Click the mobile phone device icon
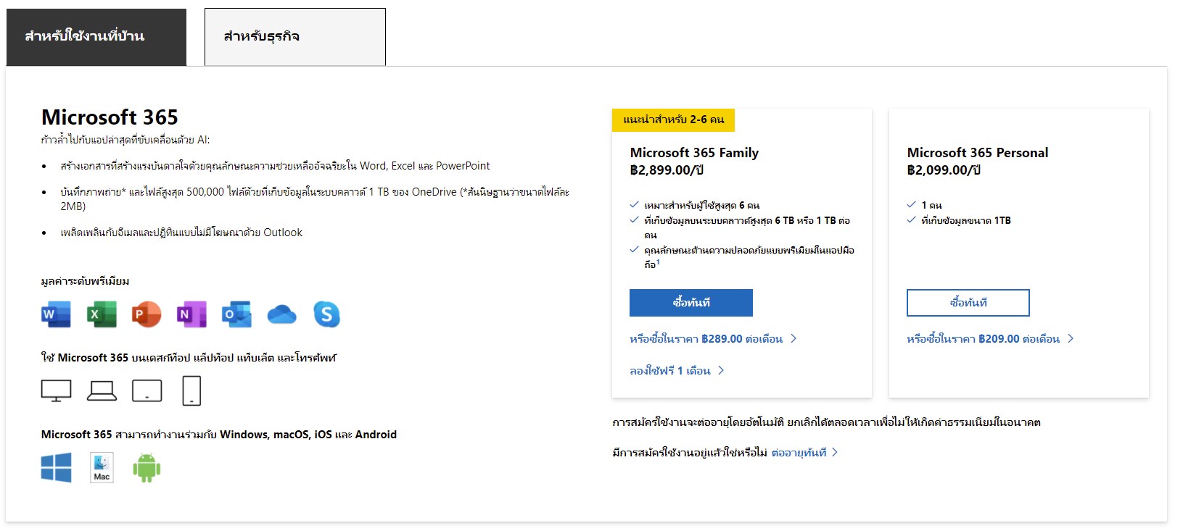The height and width of the screenshot is (531, 1183). [191, 390]
